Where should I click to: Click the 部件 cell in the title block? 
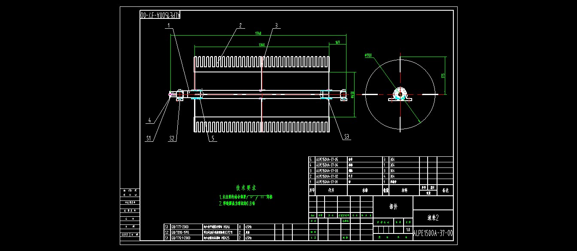pyautogui.click(x=393, y=206)
